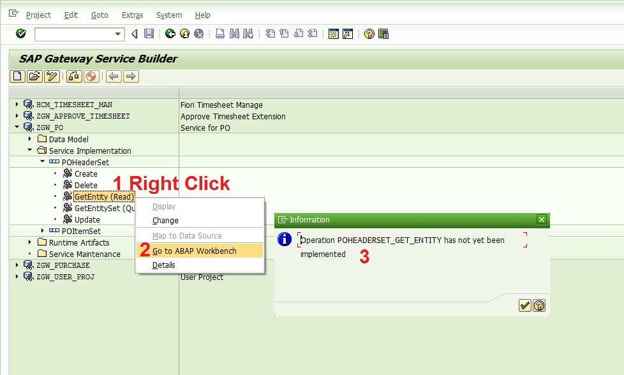Click the Open Project folder icon

point(34,77)
